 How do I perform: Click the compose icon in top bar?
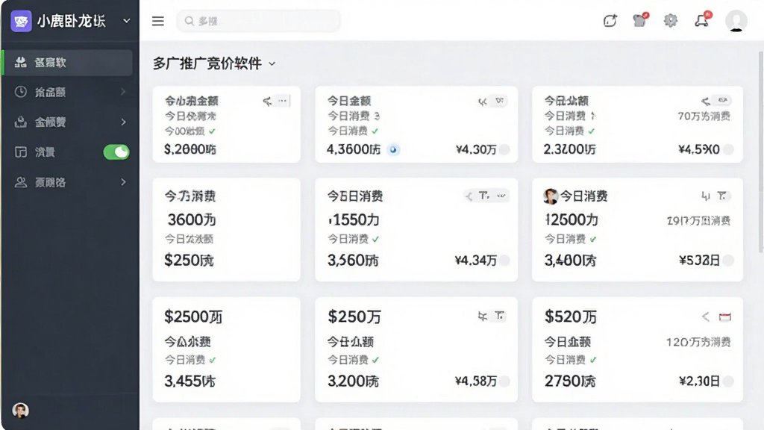(x=610, y=20)
